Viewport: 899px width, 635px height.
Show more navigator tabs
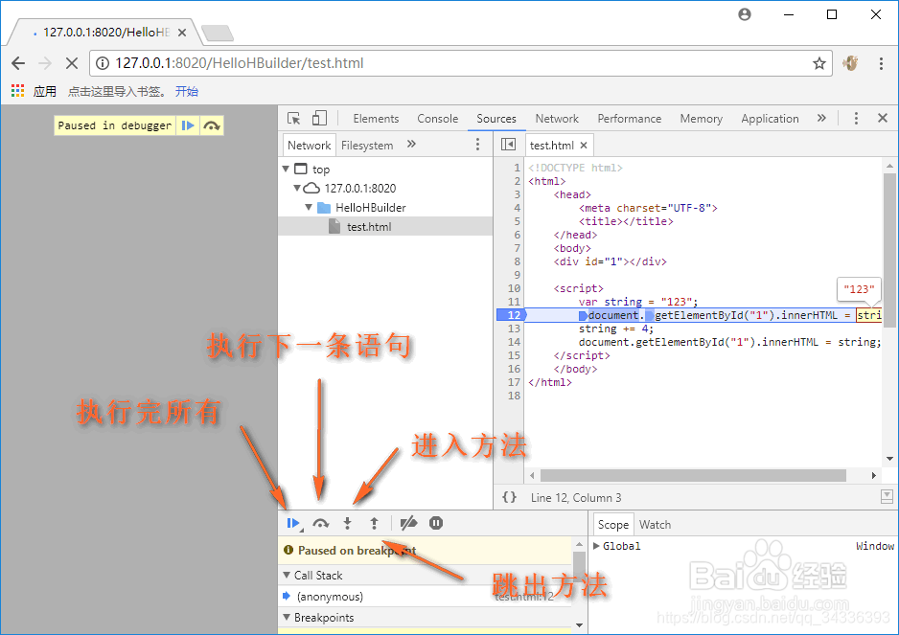click(411, 145)
